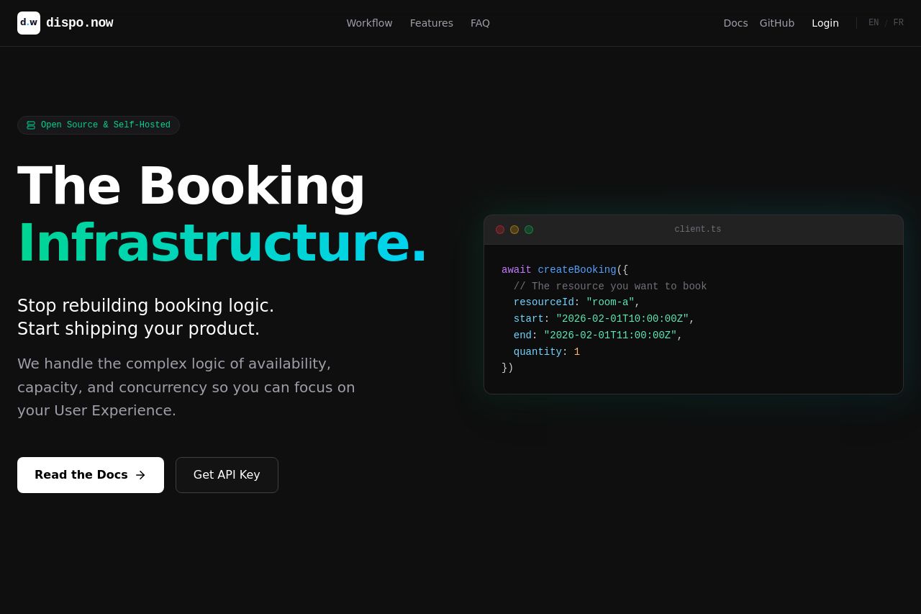Click the green dot in code window
This screenshot has width=921, height=614.
tap(529, 230)
